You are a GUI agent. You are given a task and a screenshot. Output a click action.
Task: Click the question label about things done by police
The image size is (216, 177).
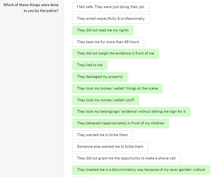pyautogui.click(x=31, y=8)
